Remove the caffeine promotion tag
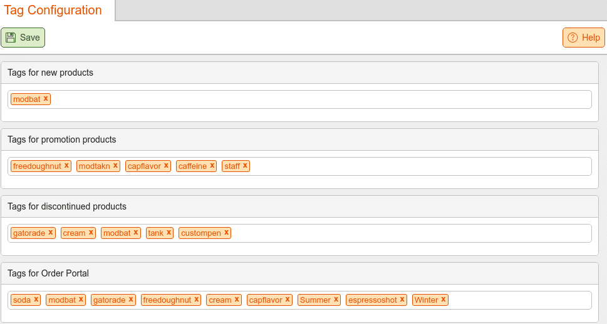The width and height of the screenshot is (607, 324). coord(212,166)
